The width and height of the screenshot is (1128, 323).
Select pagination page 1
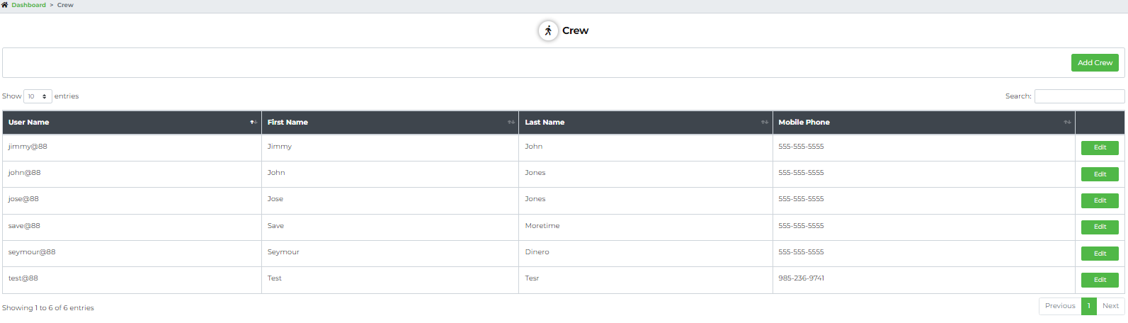[1089, 306]
